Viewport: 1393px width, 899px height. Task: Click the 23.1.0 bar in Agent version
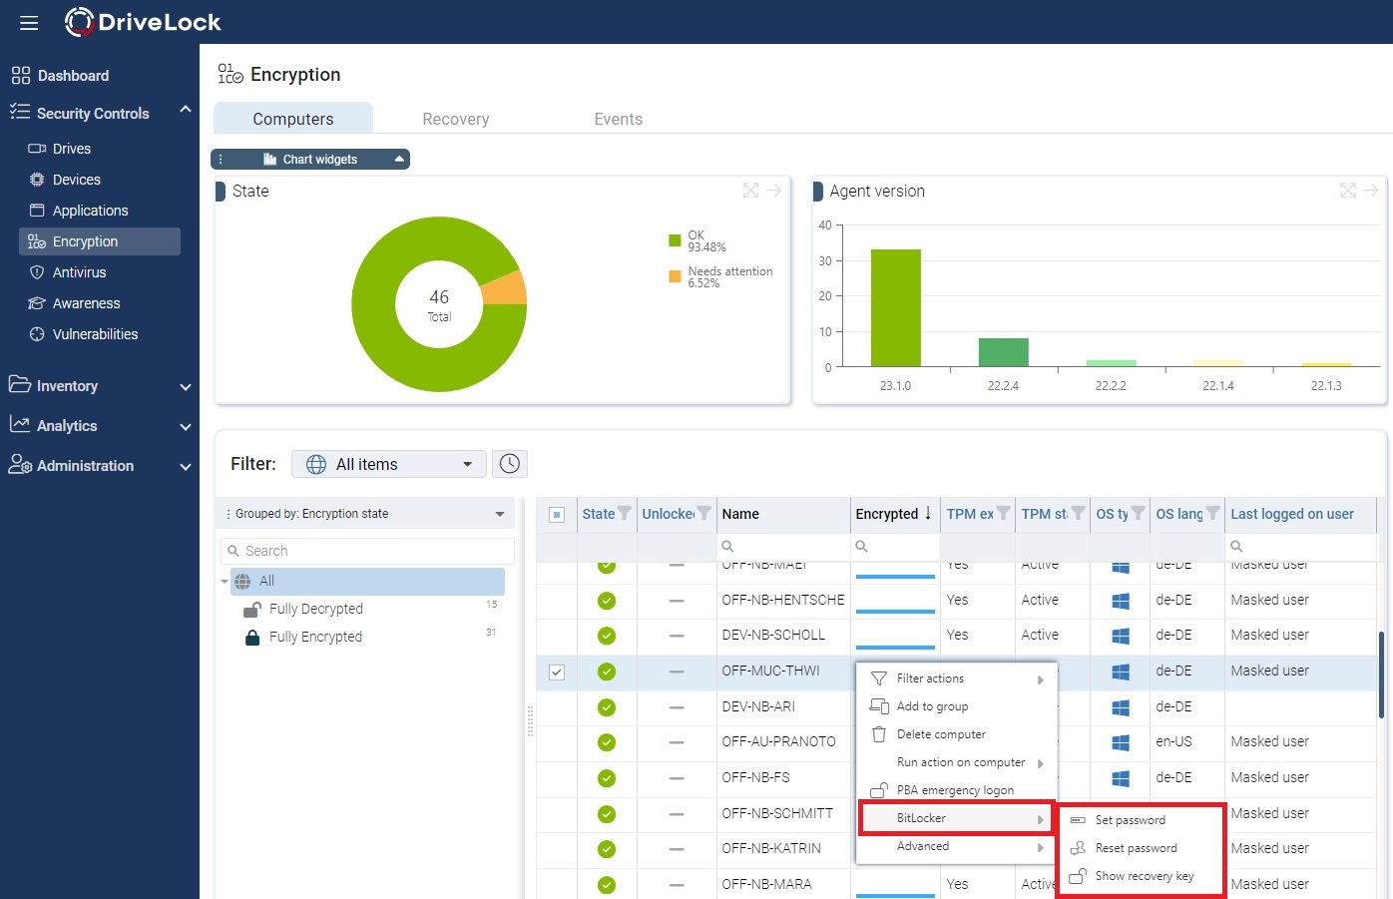click(895, 308)
